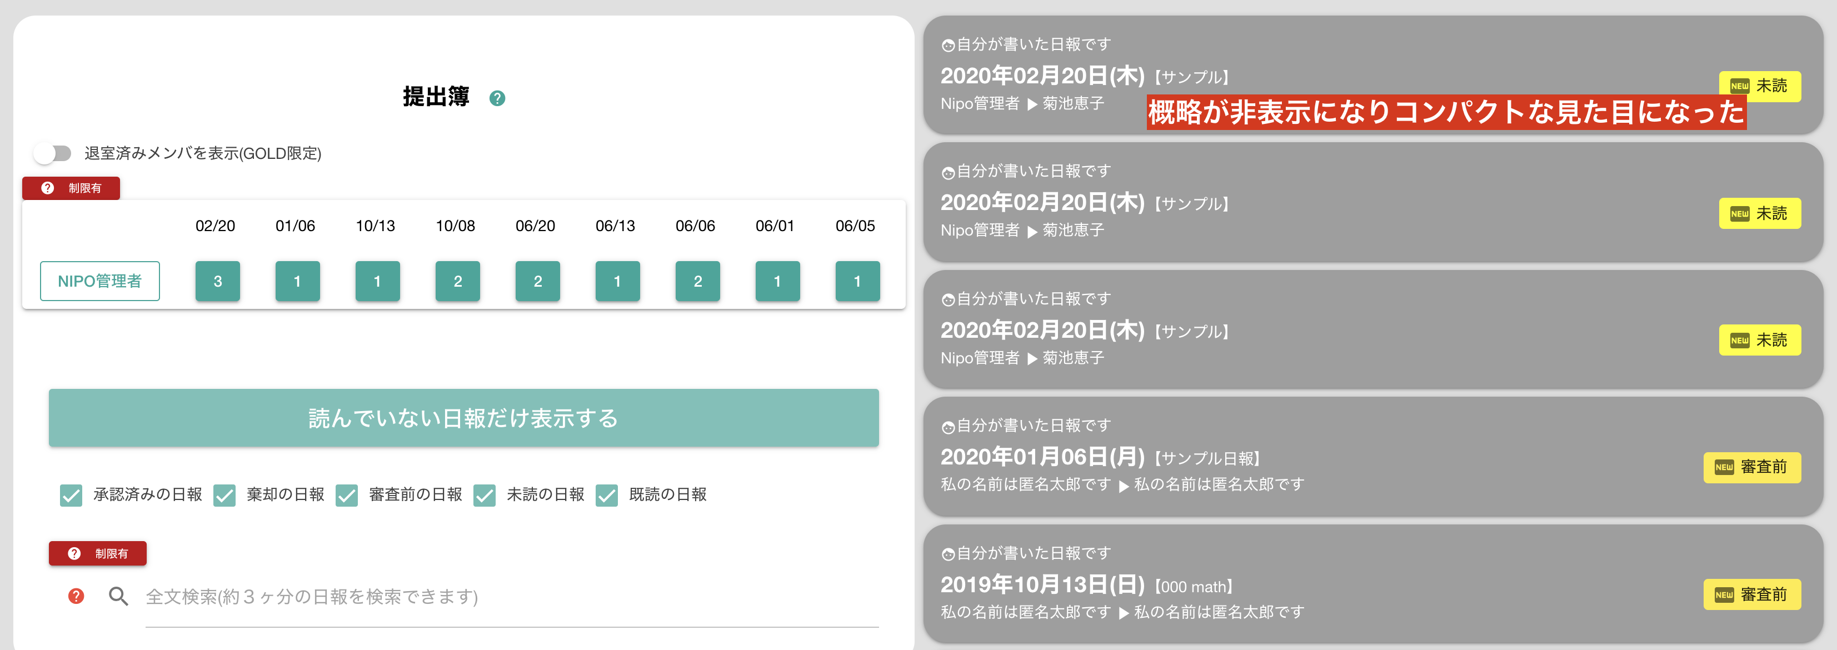Open the 06/06 count button showing 2
The height and width of the screenshot is (650, 1837).
click(697, 281)
